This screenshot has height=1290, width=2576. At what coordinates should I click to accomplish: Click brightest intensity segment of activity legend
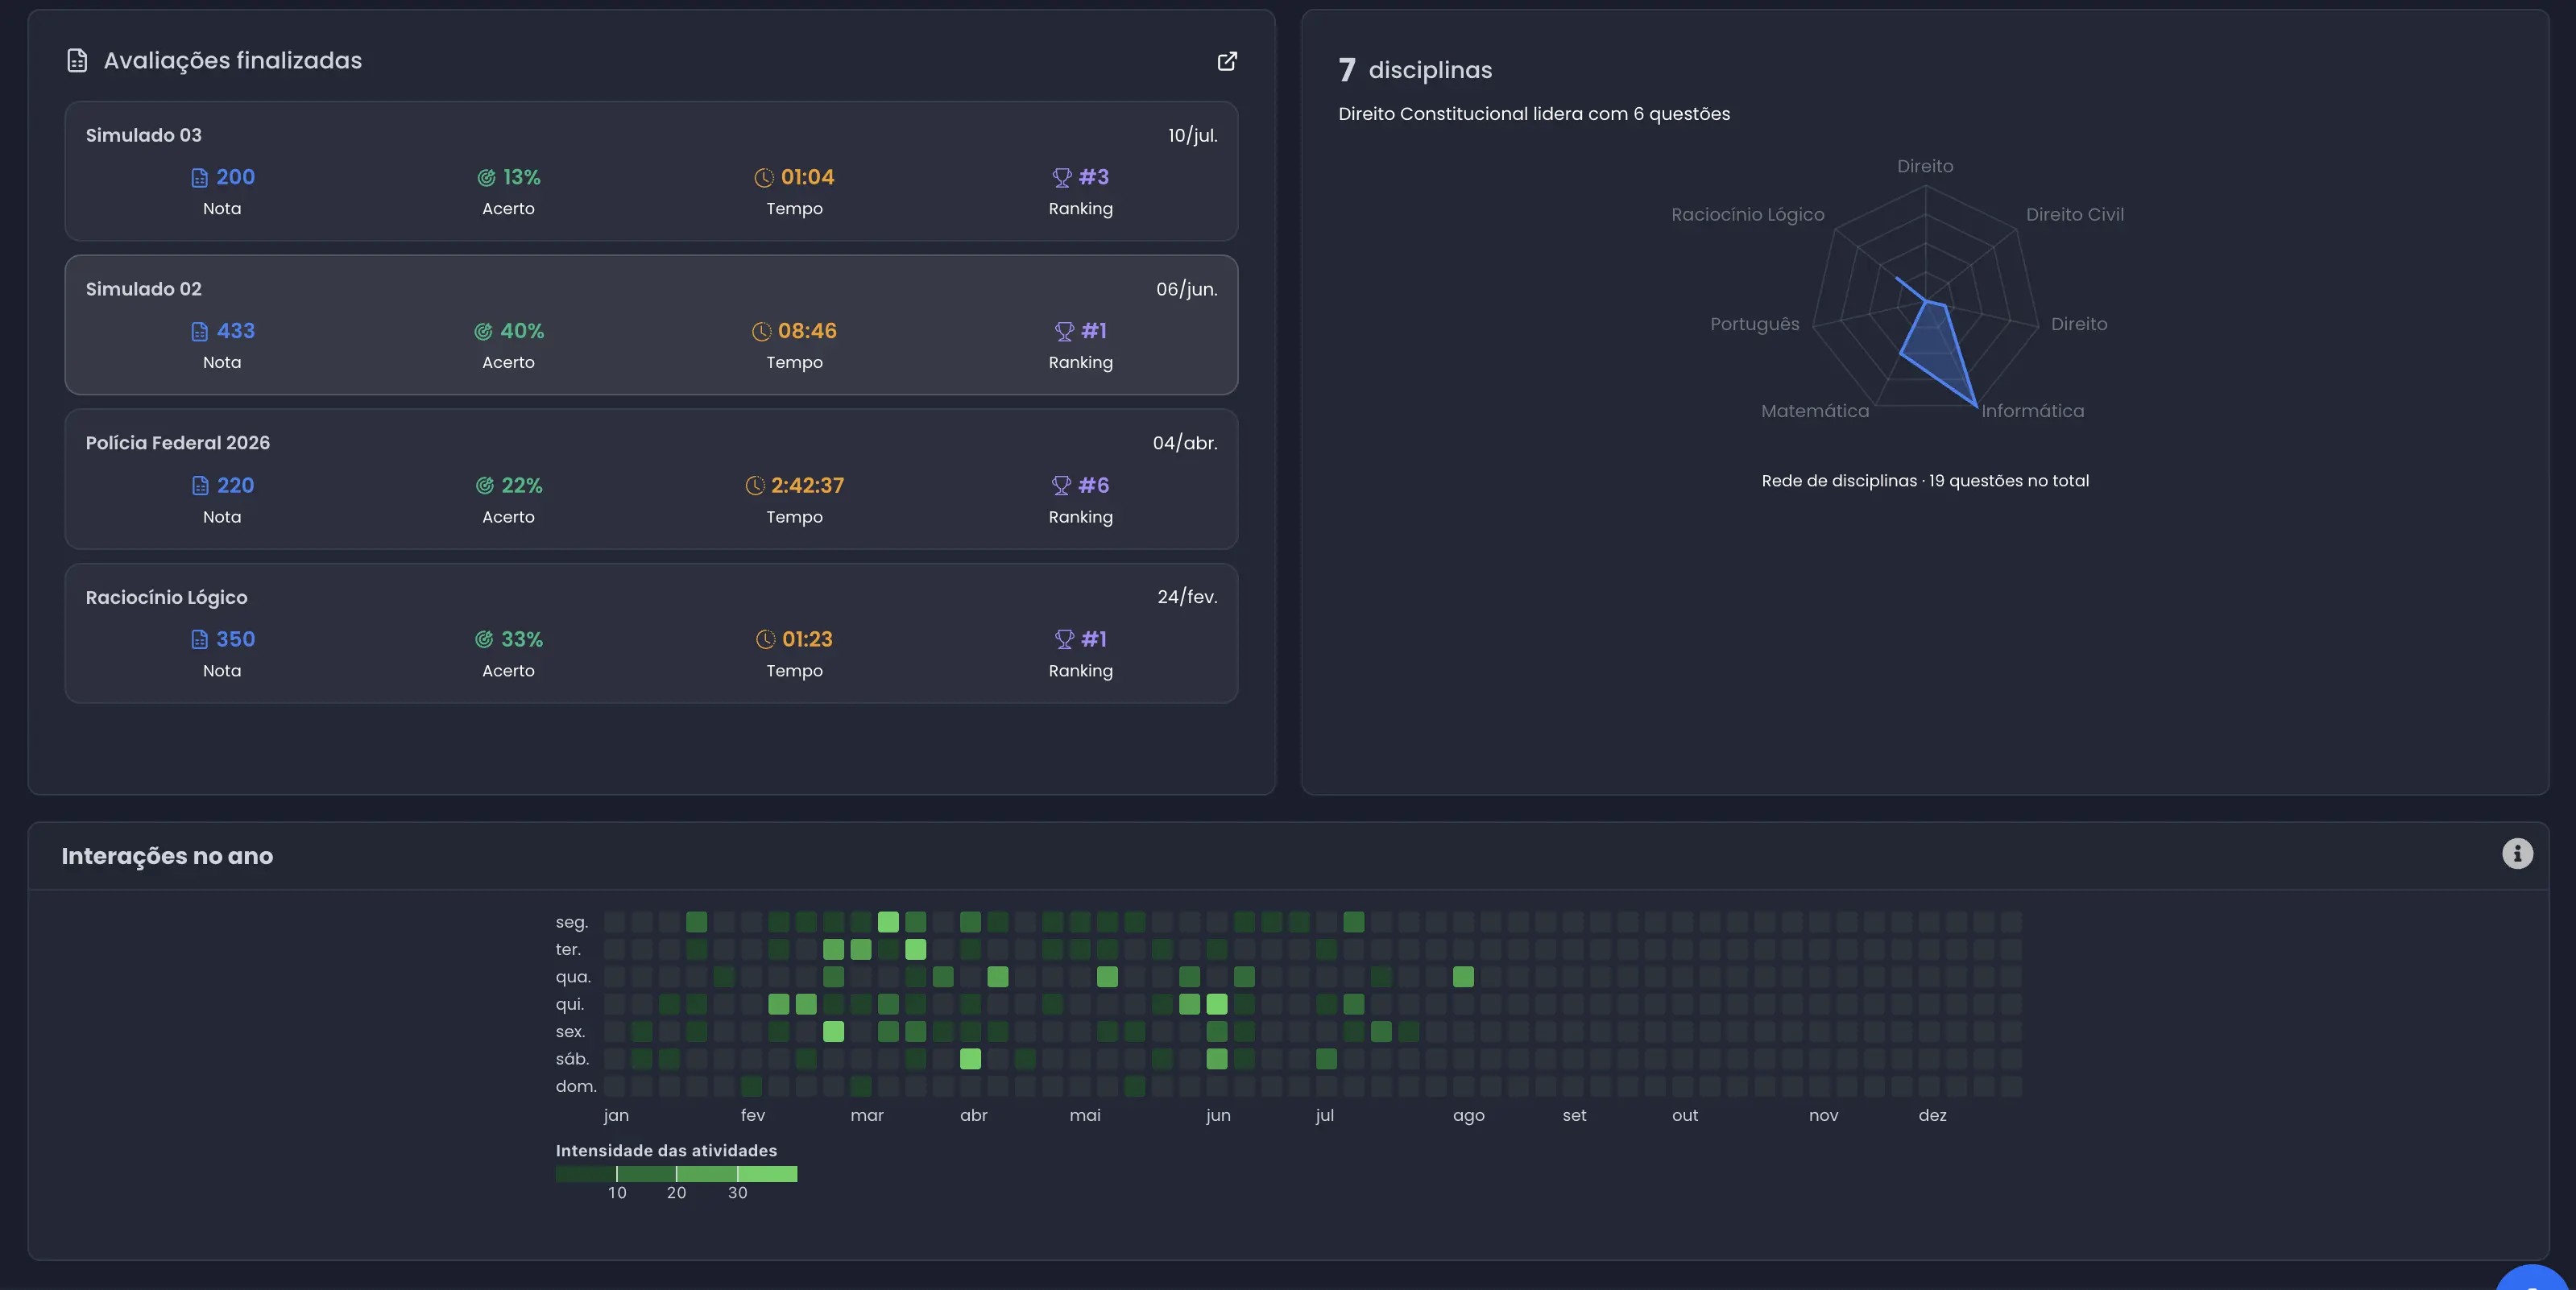[767, 1174]
